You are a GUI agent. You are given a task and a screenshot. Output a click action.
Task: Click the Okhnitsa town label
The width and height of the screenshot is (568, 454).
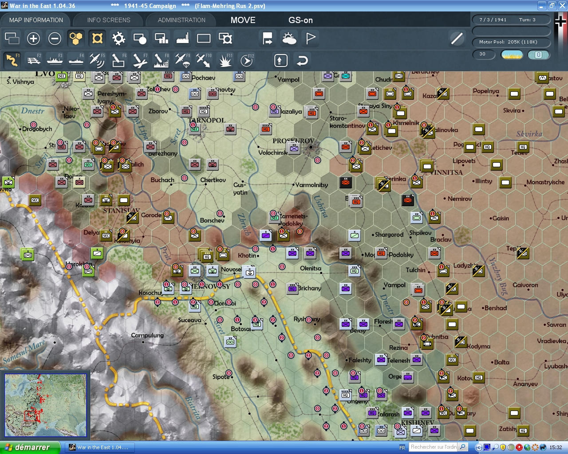click(311, 268)
